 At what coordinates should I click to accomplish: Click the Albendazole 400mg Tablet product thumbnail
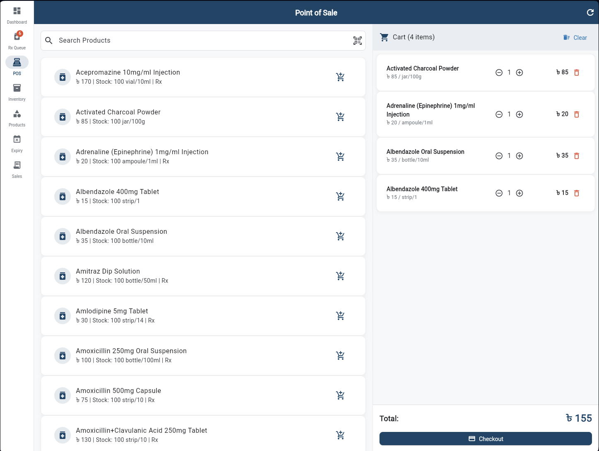pos(63,196)
